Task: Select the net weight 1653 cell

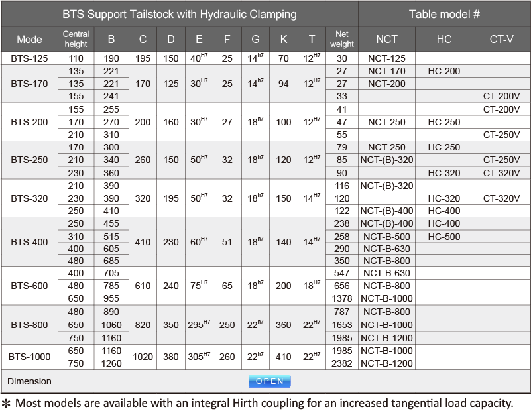Action: point(341,325)
